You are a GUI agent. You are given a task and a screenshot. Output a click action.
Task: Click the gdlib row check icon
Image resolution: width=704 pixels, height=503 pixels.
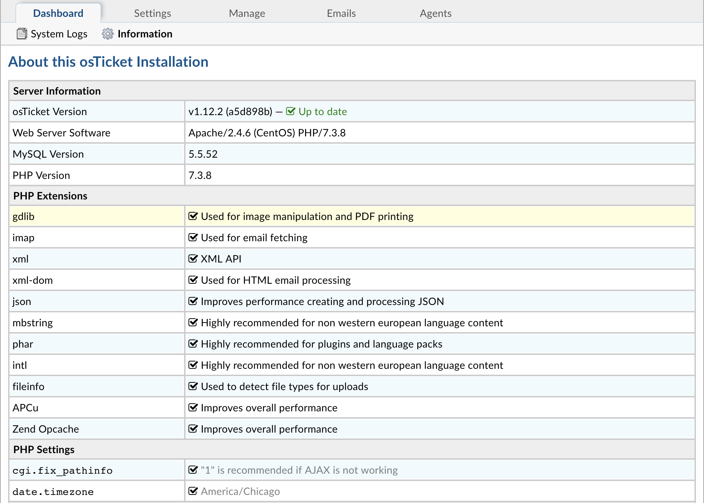pos(193,216)
